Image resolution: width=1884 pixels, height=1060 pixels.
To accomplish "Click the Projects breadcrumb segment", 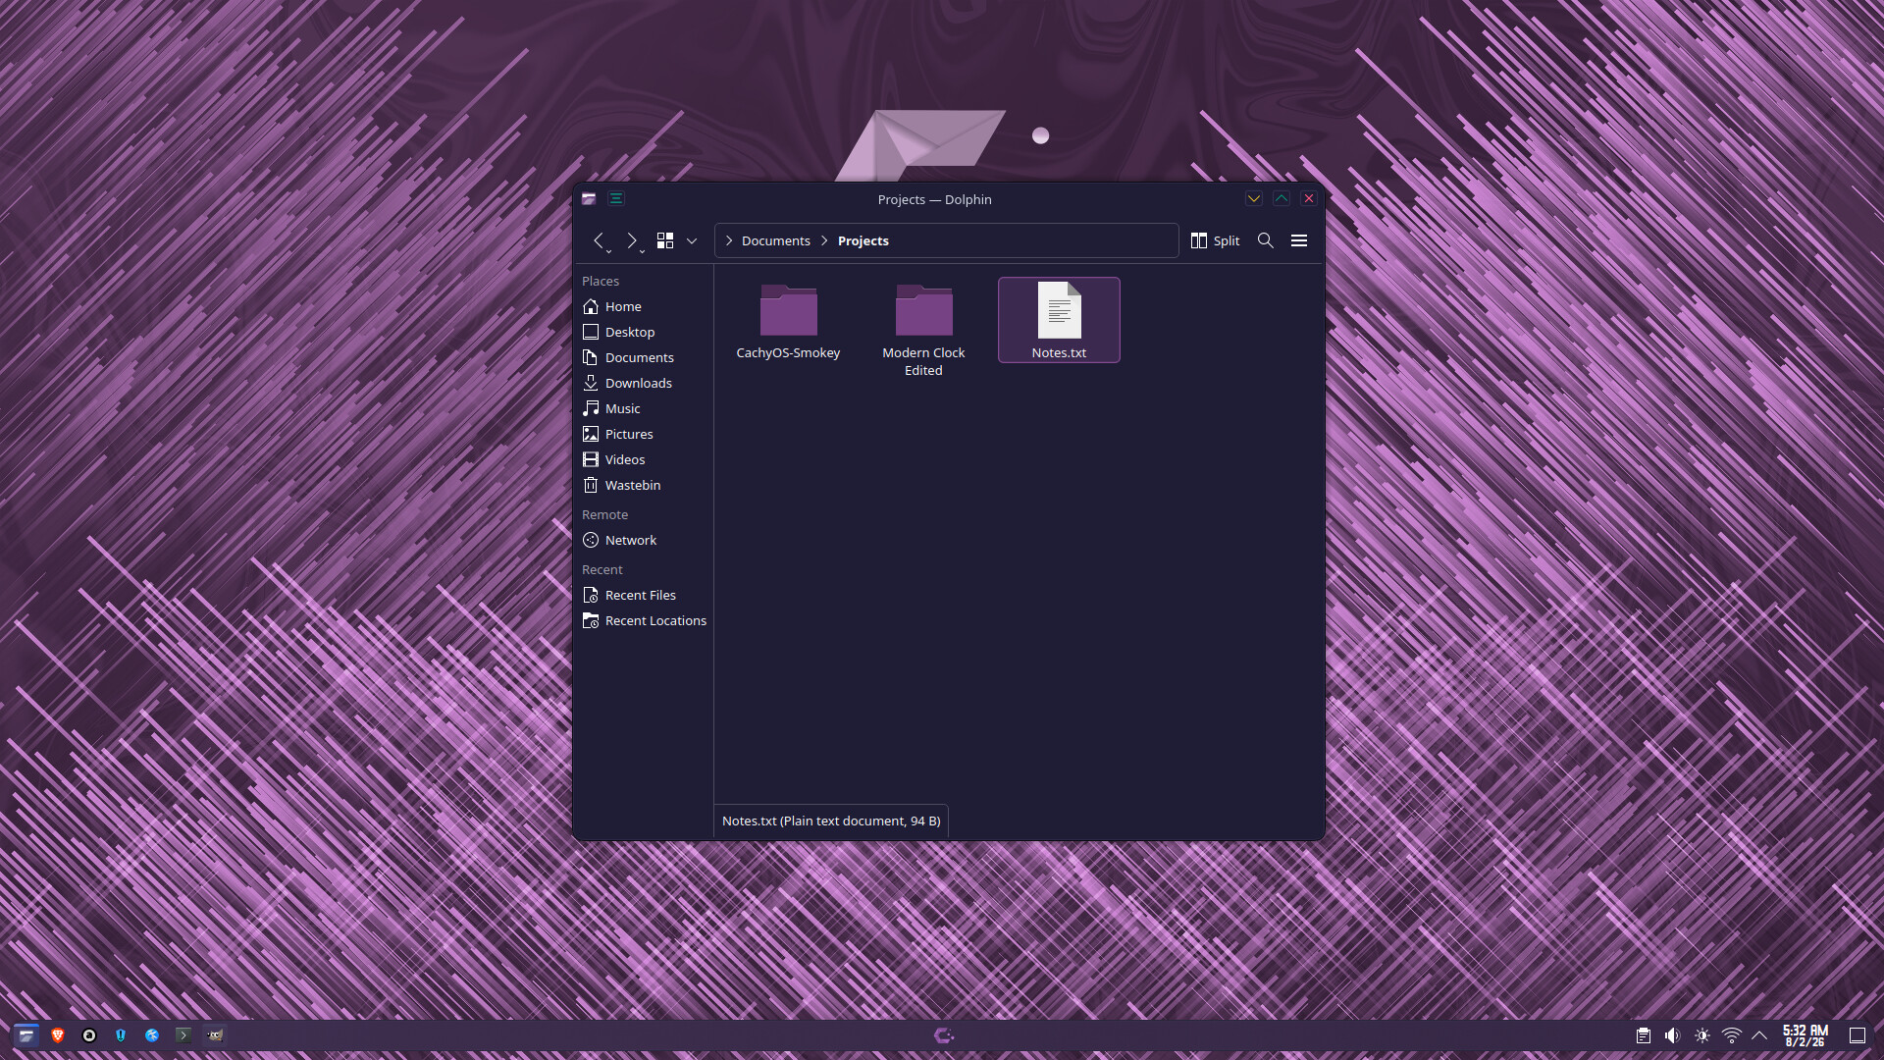I will pyautogui.click(x=863, y=240).
